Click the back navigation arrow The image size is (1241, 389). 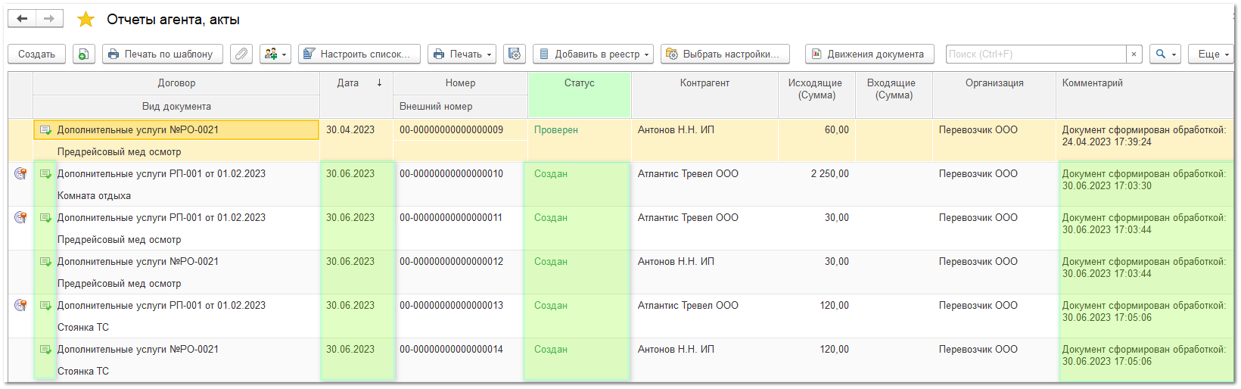point(22,19)
